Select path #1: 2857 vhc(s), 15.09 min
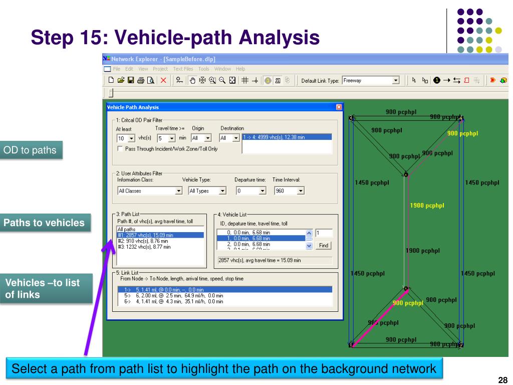Screen dimensions: 513x385 [160, 235]
